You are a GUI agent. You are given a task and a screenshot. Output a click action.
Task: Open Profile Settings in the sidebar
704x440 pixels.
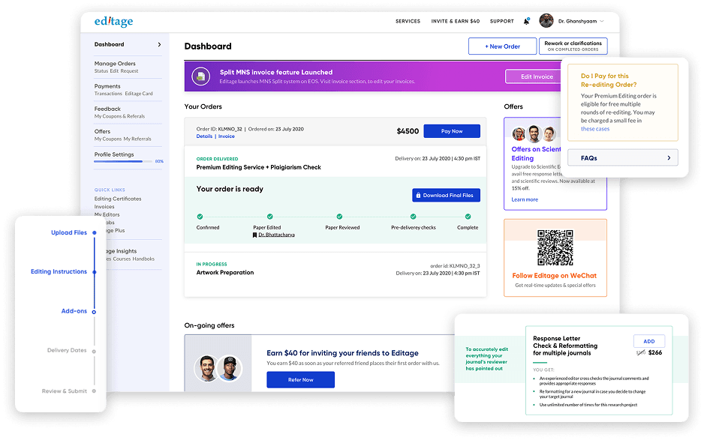(x=114, y=154)
